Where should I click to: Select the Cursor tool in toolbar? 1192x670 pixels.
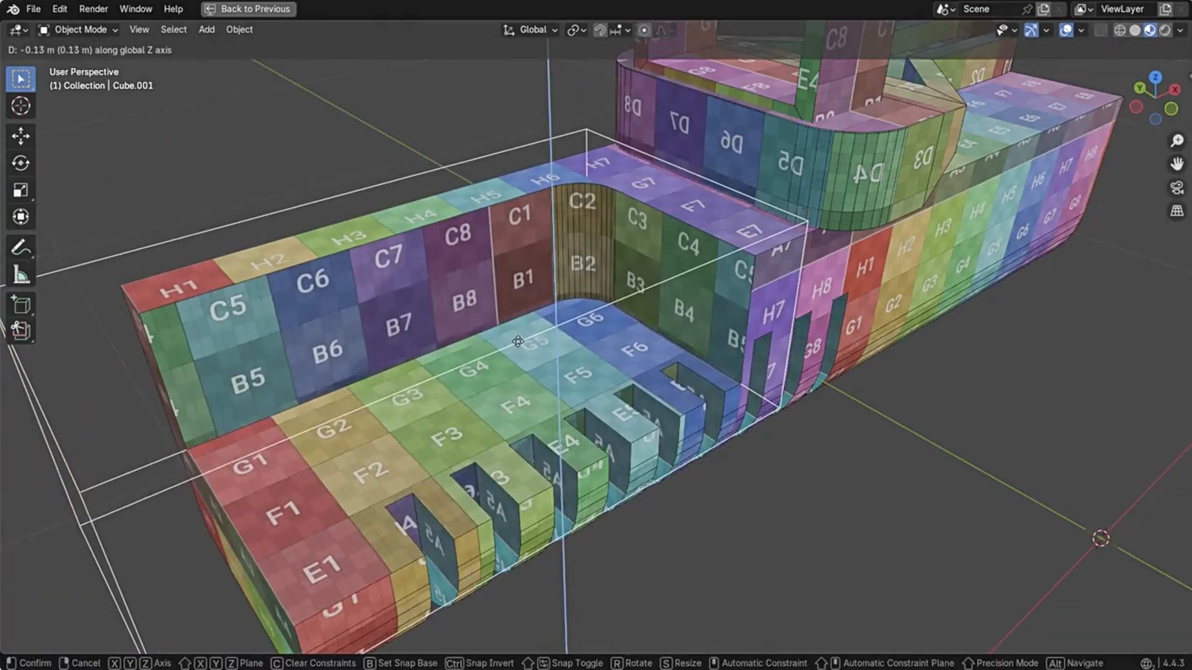(x=21, y=106)
